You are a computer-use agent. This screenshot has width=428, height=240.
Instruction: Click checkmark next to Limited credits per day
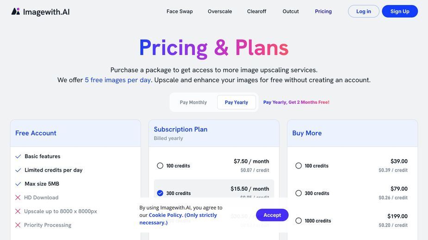tap(18, 170)
